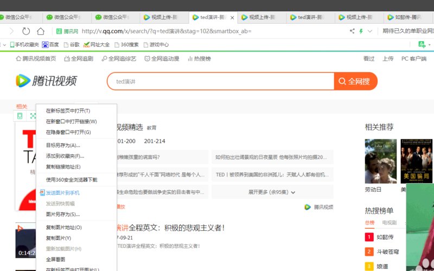Open the 看过 history link
The height and width of the screenshot is (271, 434).
click(369, 59)
